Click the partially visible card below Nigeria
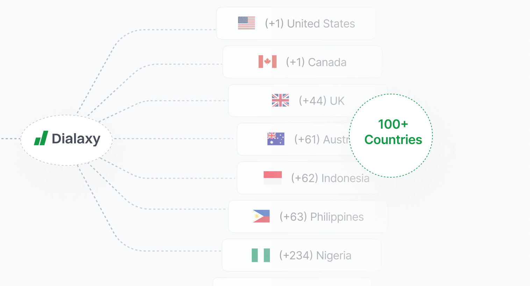530x286 pixels. [292, 282]
